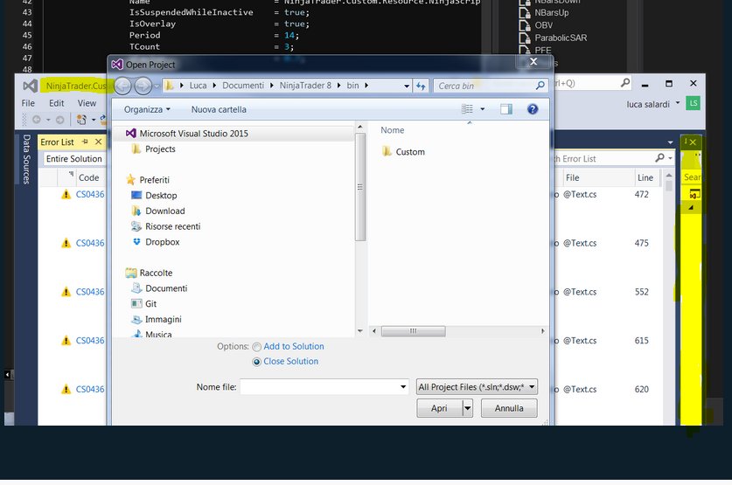Select Risorse recenti in navigation pane

coord(165,226)
